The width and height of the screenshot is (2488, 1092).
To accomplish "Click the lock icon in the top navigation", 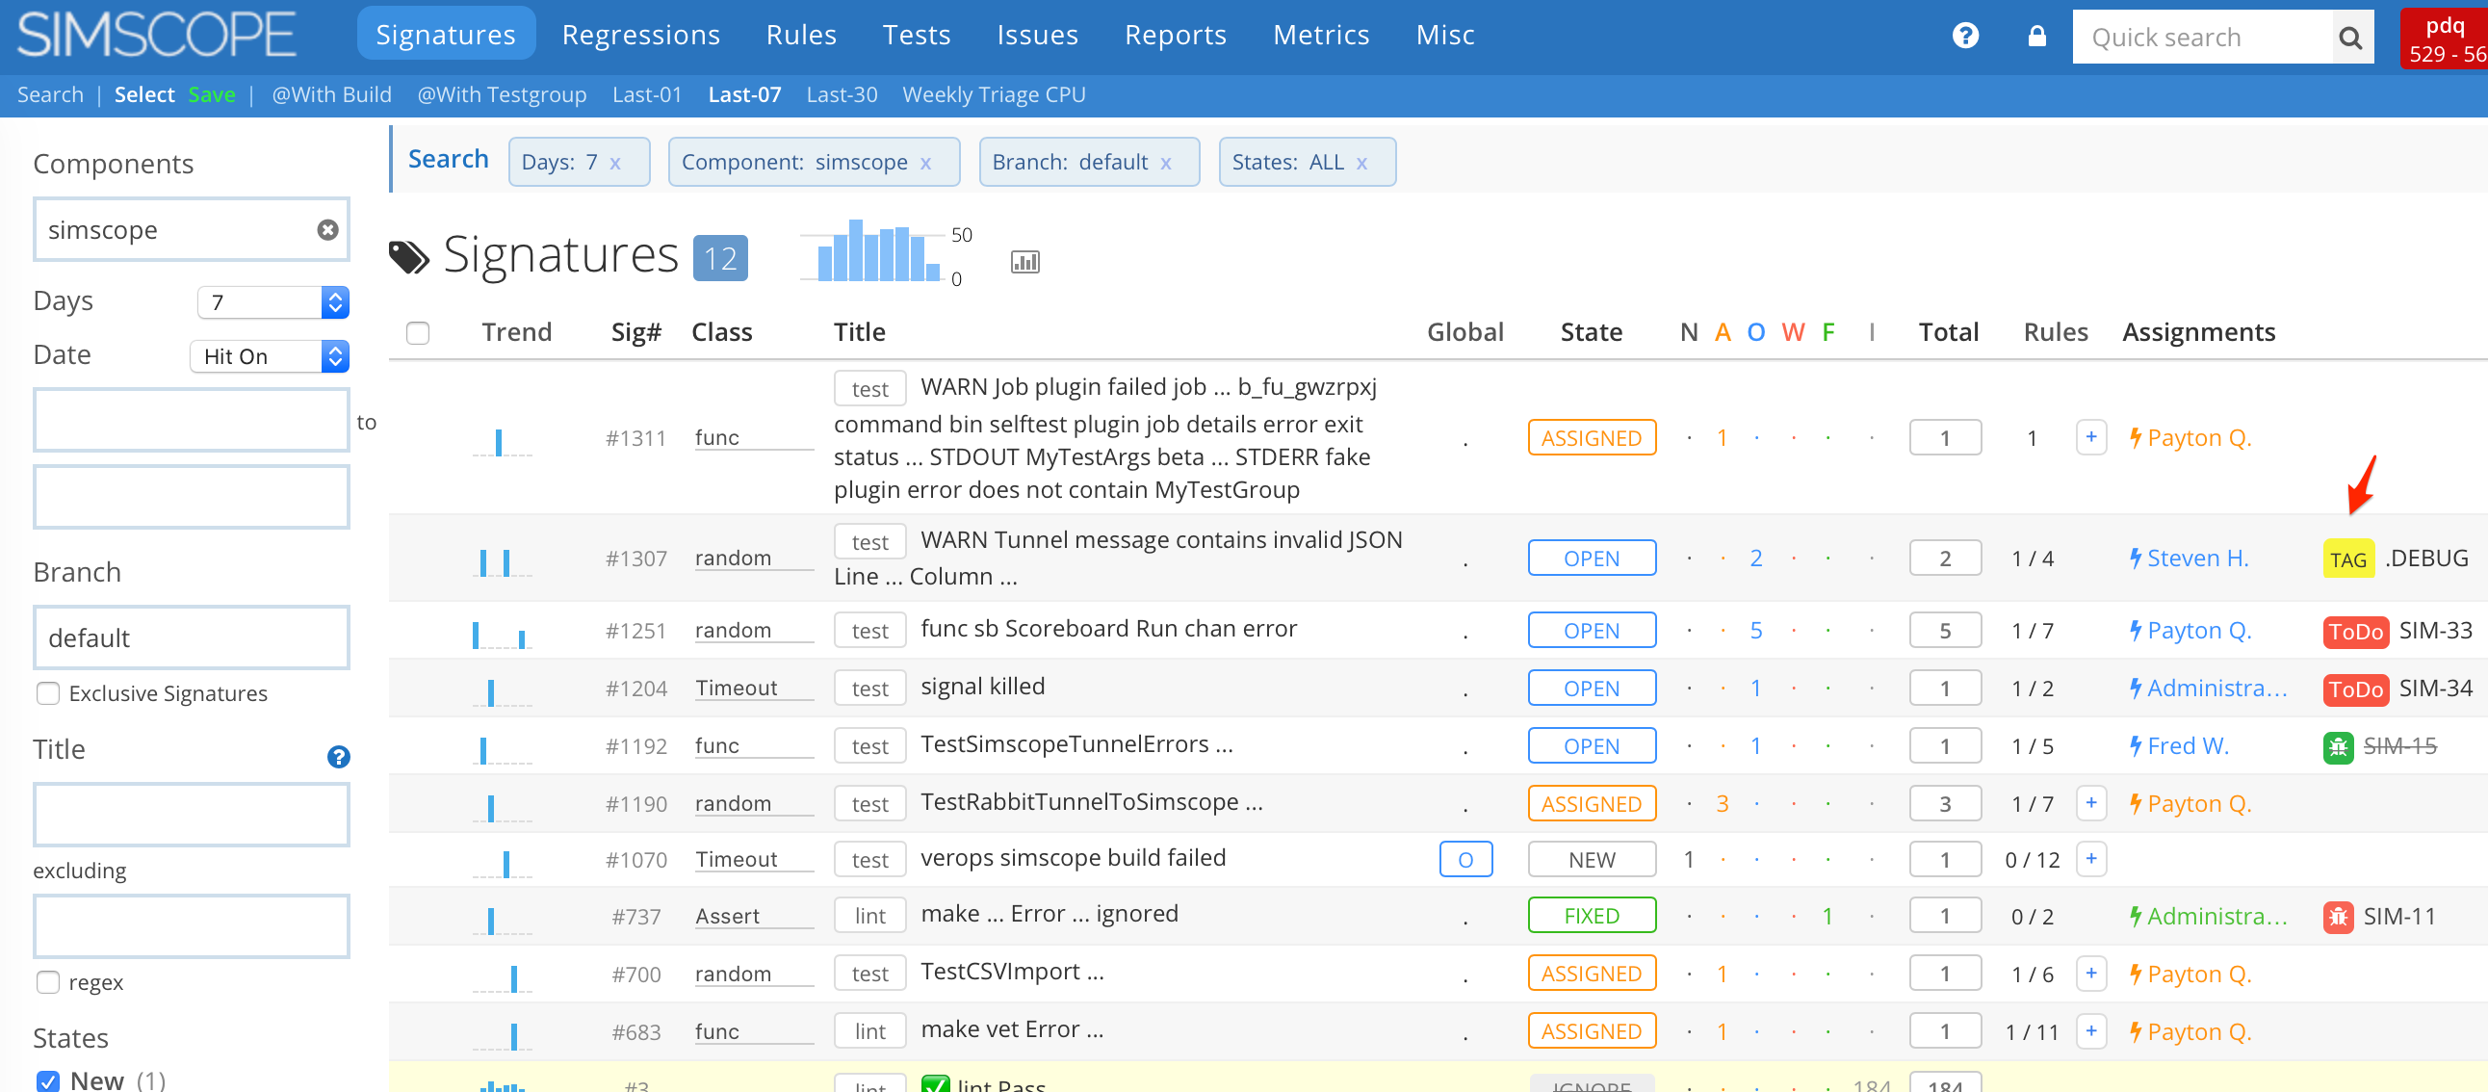I will (2039, 37).
